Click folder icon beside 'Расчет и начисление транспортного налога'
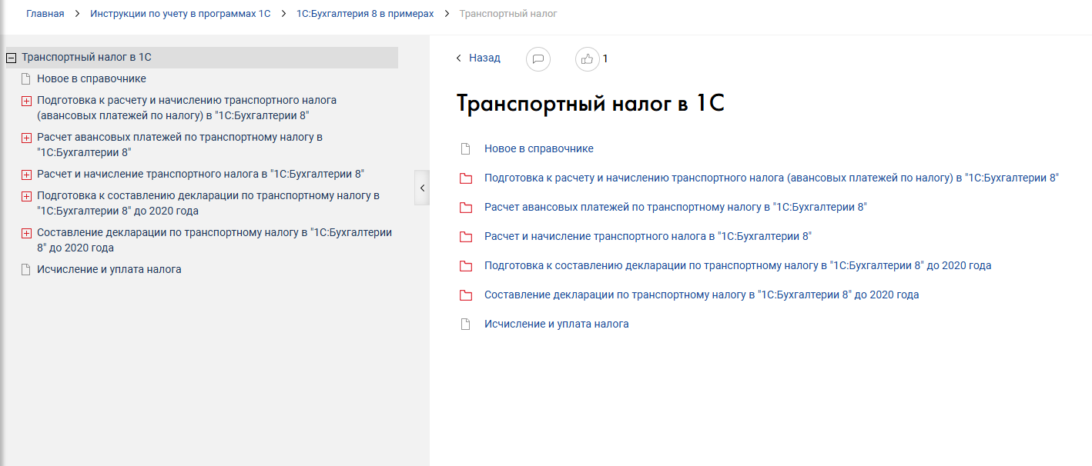The height and width of the screenshot is (466, 1092). coord(465,237)
